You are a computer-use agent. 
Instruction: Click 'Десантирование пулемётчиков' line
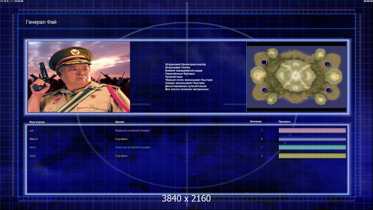click(185, 86)
